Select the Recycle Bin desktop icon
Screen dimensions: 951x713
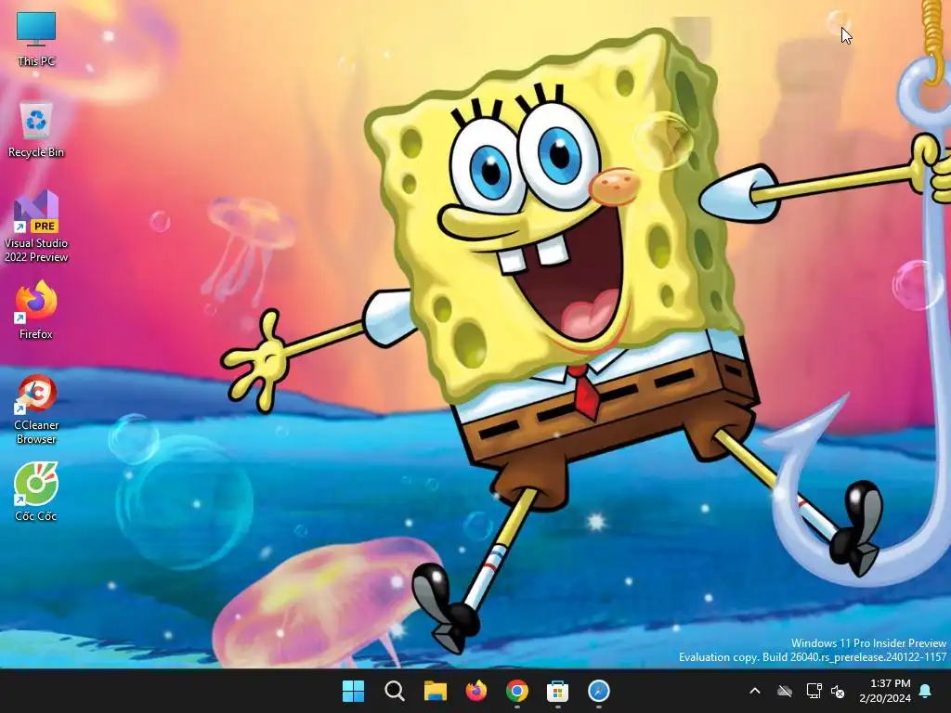pyautogui.click(x=36, y=130)
